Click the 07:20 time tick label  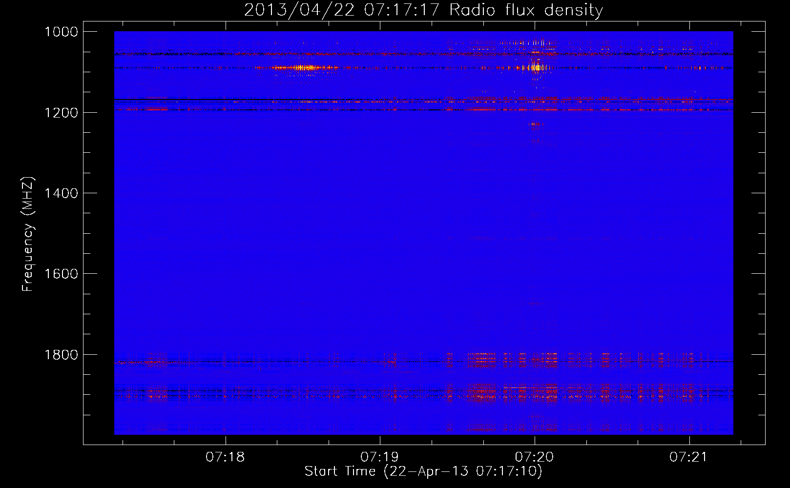coord(535,457)
